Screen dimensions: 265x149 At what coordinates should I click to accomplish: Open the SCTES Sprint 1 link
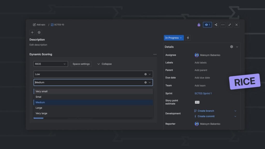pos(203,93)
